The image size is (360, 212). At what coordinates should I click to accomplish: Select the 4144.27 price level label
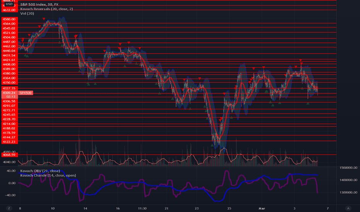click(9, 137)
